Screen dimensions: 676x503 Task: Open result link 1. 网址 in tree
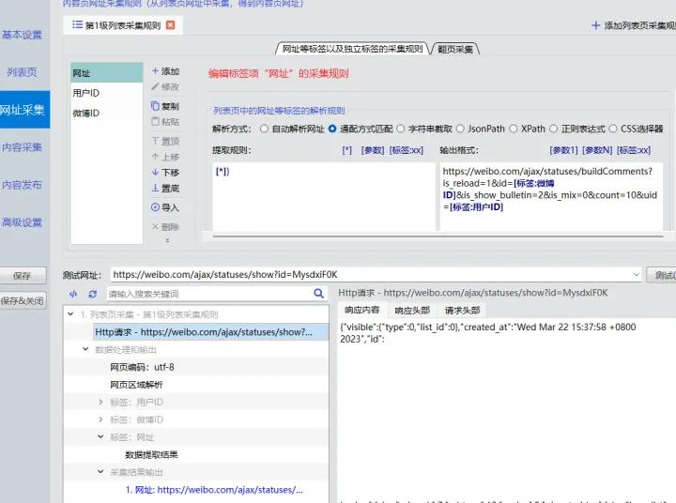(x=214, y=490)
